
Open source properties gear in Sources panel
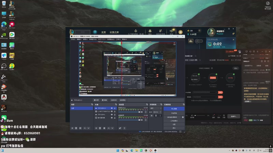104,128
